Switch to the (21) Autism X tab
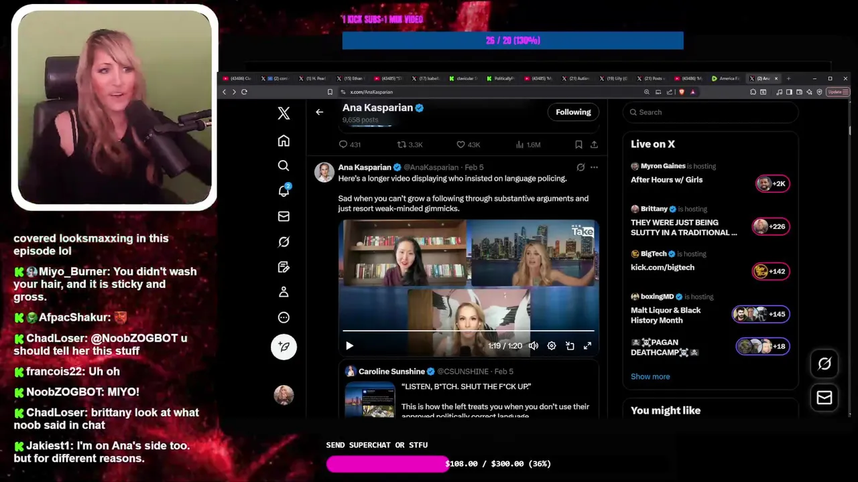The image size is (858, 482). pyautogui.click(x=577, y=78)
